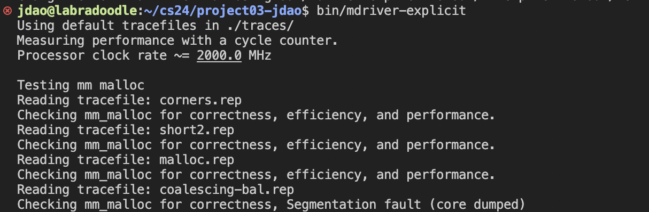Viewport: 649px width, 212px height.
Task: Click the Measuring performance with cycle counter line
Action: point(178,40)
